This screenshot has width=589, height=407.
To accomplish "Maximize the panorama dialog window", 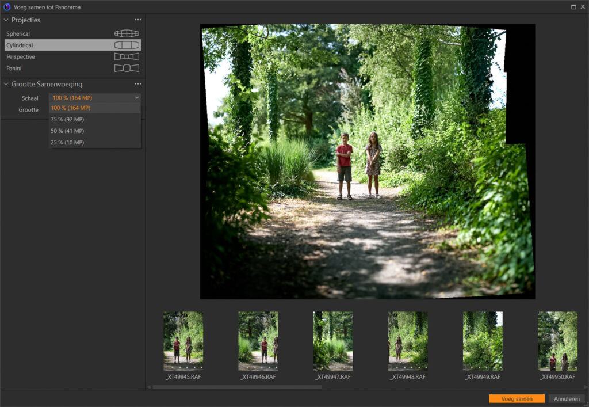I will point(573,7).
